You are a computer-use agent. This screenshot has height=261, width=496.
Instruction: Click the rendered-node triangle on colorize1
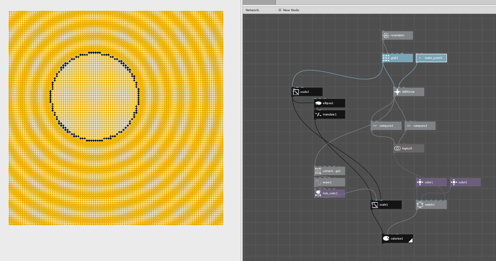411,241
